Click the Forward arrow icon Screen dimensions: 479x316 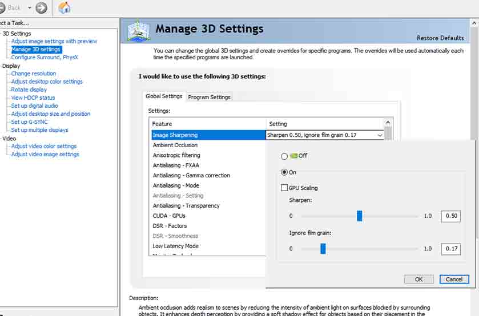pyautogui.click(x=41, y=7)
